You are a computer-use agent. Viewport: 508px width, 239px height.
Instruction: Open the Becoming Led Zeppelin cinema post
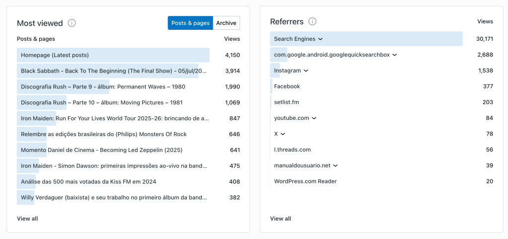point(101,150)
